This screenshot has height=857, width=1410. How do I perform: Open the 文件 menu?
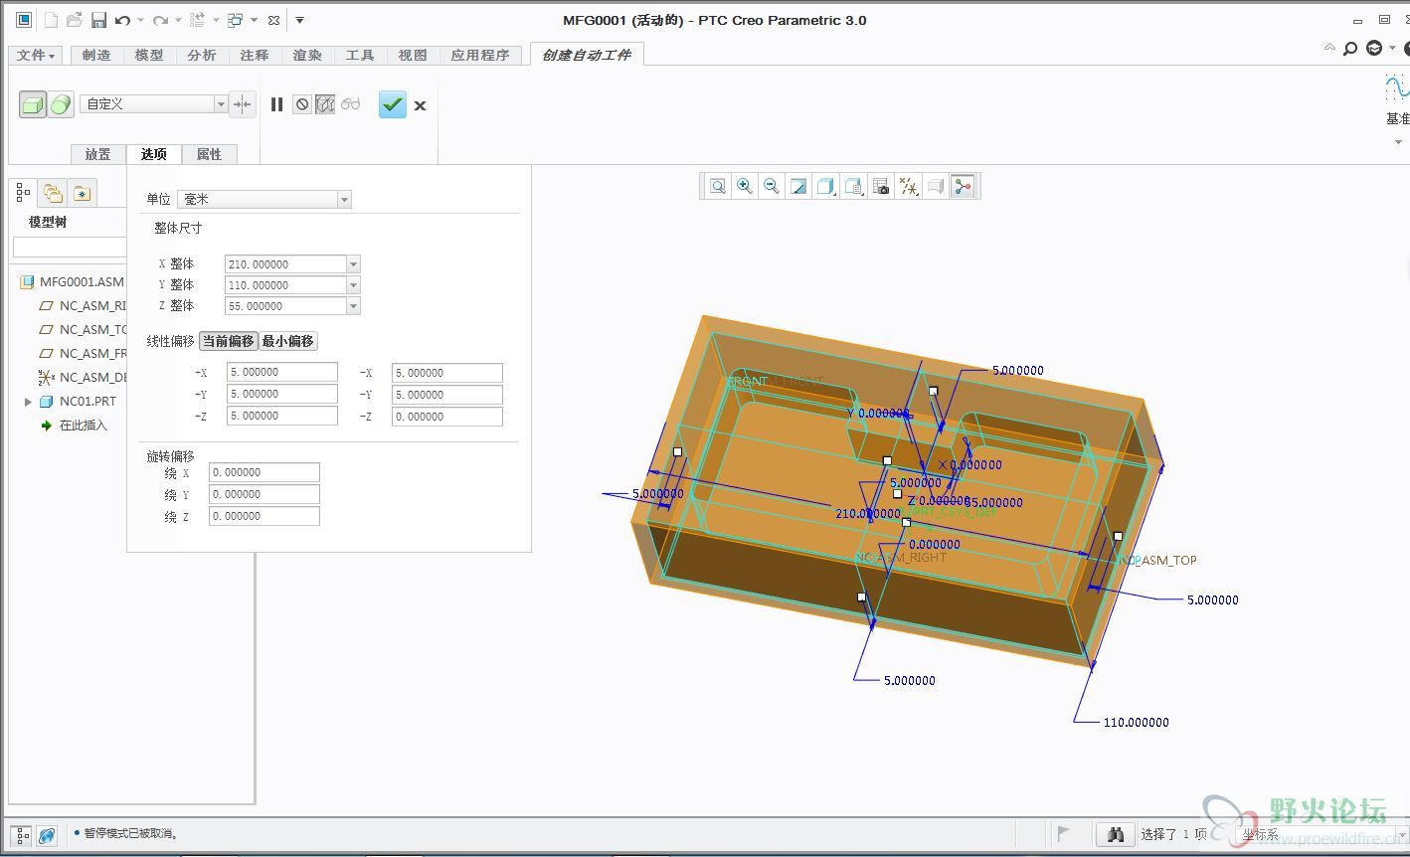pos(37,55)
